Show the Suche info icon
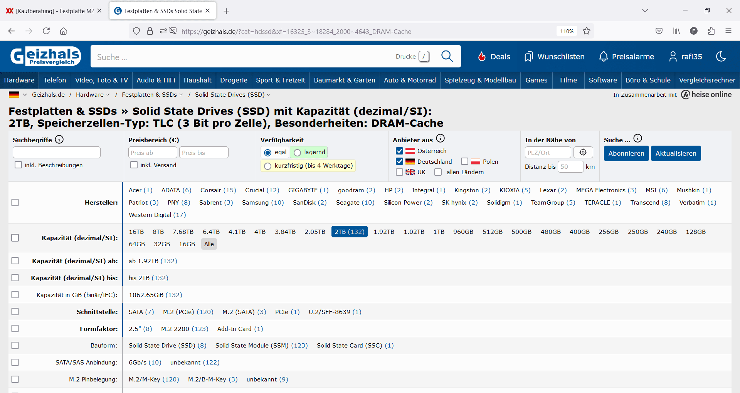740x393 pixels. 638,138
